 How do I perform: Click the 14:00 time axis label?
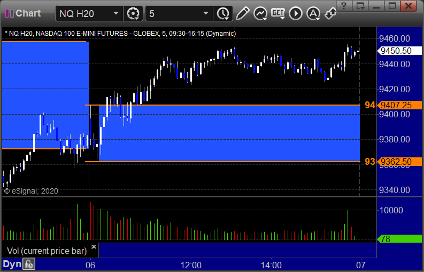(271, 265)
